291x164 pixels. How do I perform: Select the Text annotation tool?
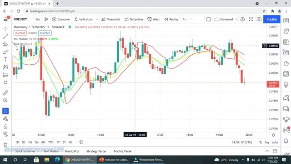5,60
